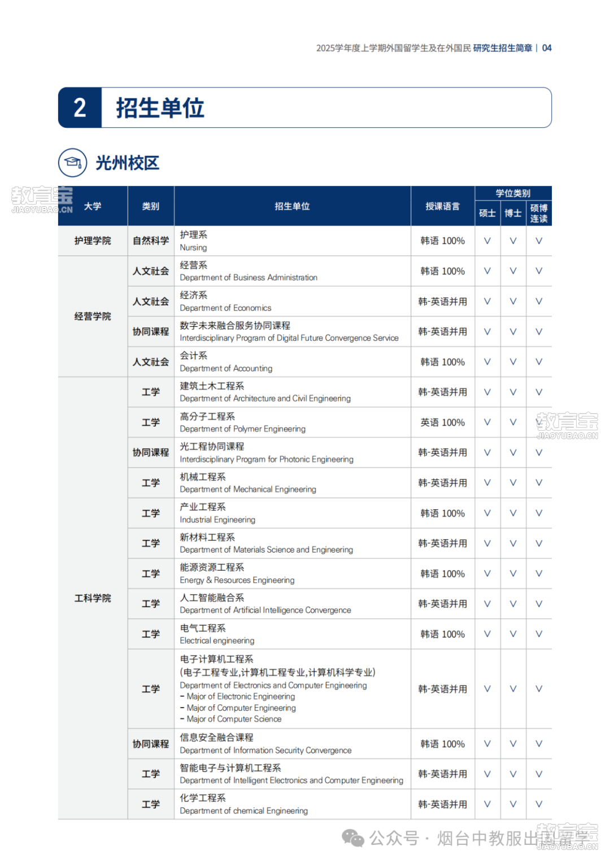Click 硕博连读 V mark in chemical Engineering row
The image size is (610, 863).
click(x=539, y=804)
